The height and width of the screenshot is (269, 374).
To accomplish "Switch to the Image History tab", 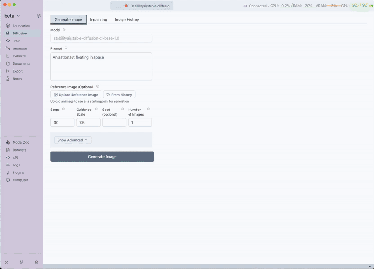I will (x=127, y=20).
